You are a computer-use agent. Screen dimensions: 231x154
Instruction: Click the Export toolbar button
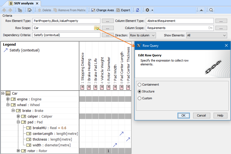[123, 10]
